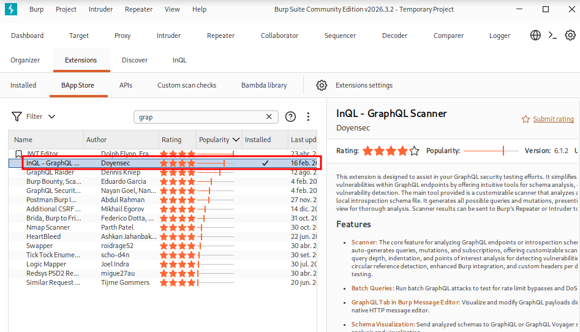Viewport: 580px width, 332px height.
Task: Open the help question mark icon
Action: click(290, 116)
